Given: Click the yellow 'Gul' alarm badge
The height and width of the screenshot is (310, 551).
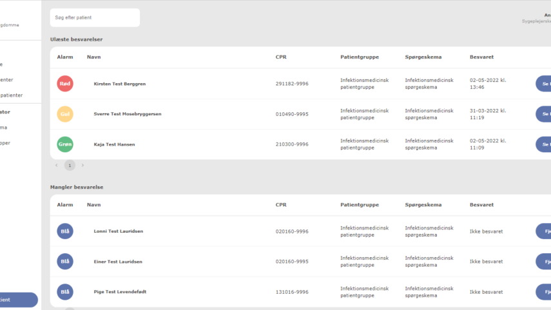Looking at the screenshot, I should [x=65, y=114].
